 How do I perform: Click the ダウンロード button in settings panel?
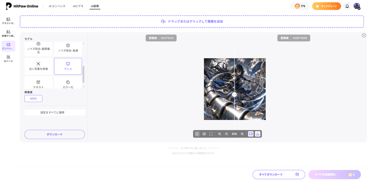pos(55,134)
